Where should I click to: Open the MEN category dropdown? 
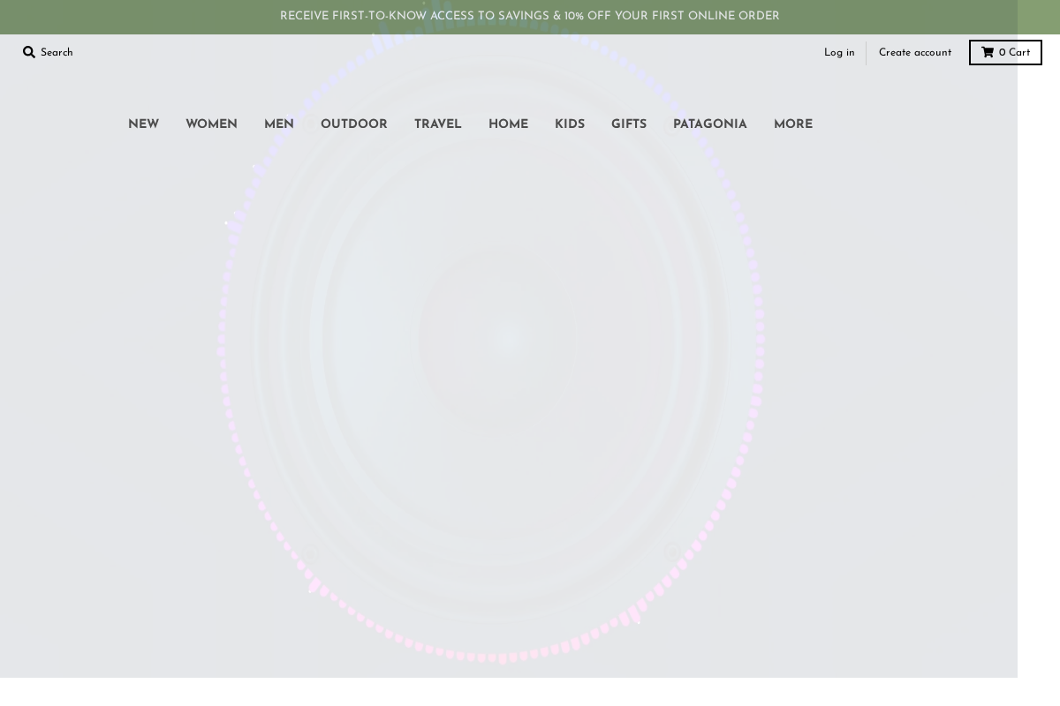click(x=278, y=124)
